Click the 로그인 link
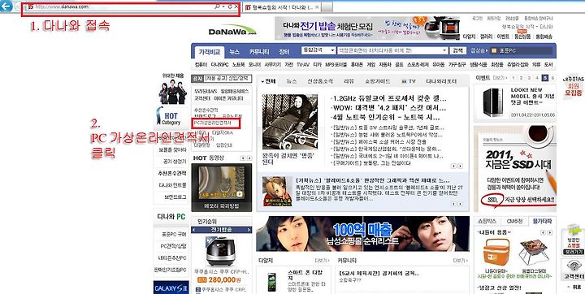 click(477, 18)
